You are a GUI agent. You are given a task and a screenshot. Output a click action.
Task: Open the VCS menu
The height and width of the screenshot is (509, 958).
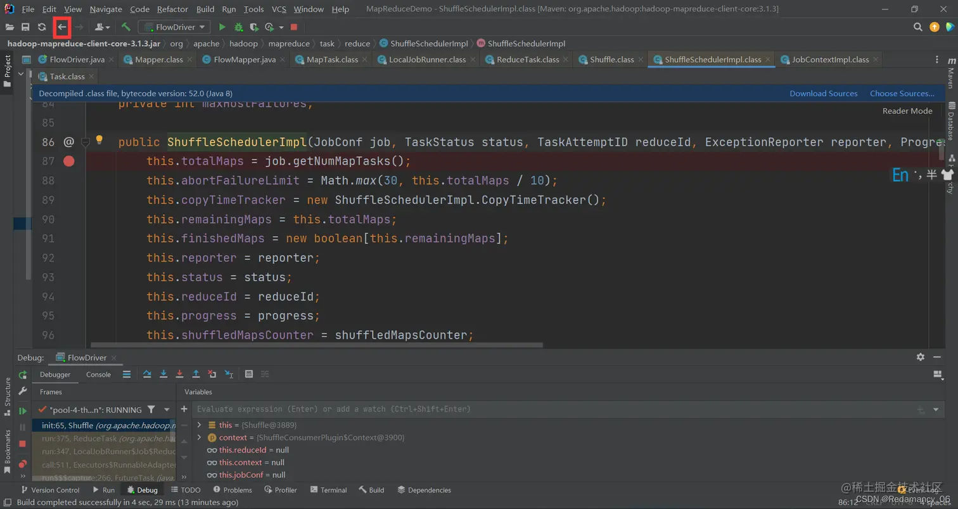coord(279,9)
